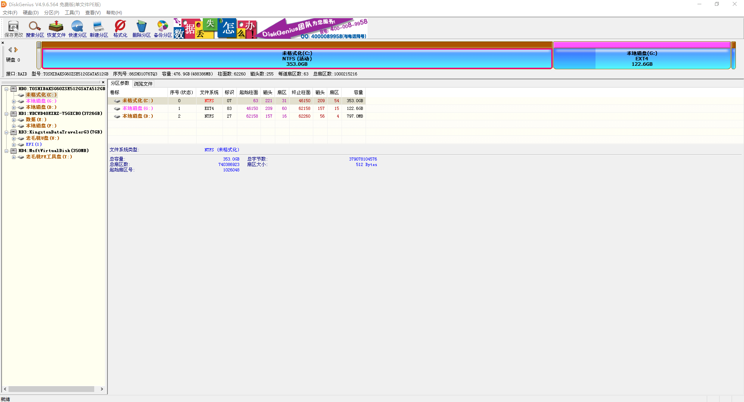Click the Save Changes (保存更改) toolbar icon
The width and height of the screenshot is (744, 402).
click(x=14, y=29)
